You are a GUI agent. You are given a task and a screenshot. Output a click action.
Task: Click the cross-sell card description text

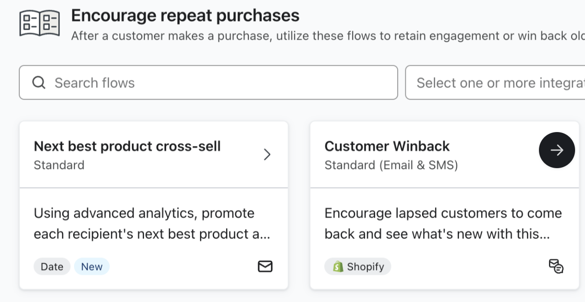[x=152, y=224]
